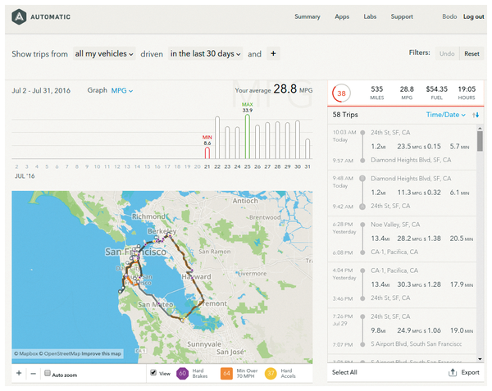The image size is (492, 391).
Task: Select the 4:04 PM trip to CA-1 Pacifica
Action: click(x=402, y=284)
